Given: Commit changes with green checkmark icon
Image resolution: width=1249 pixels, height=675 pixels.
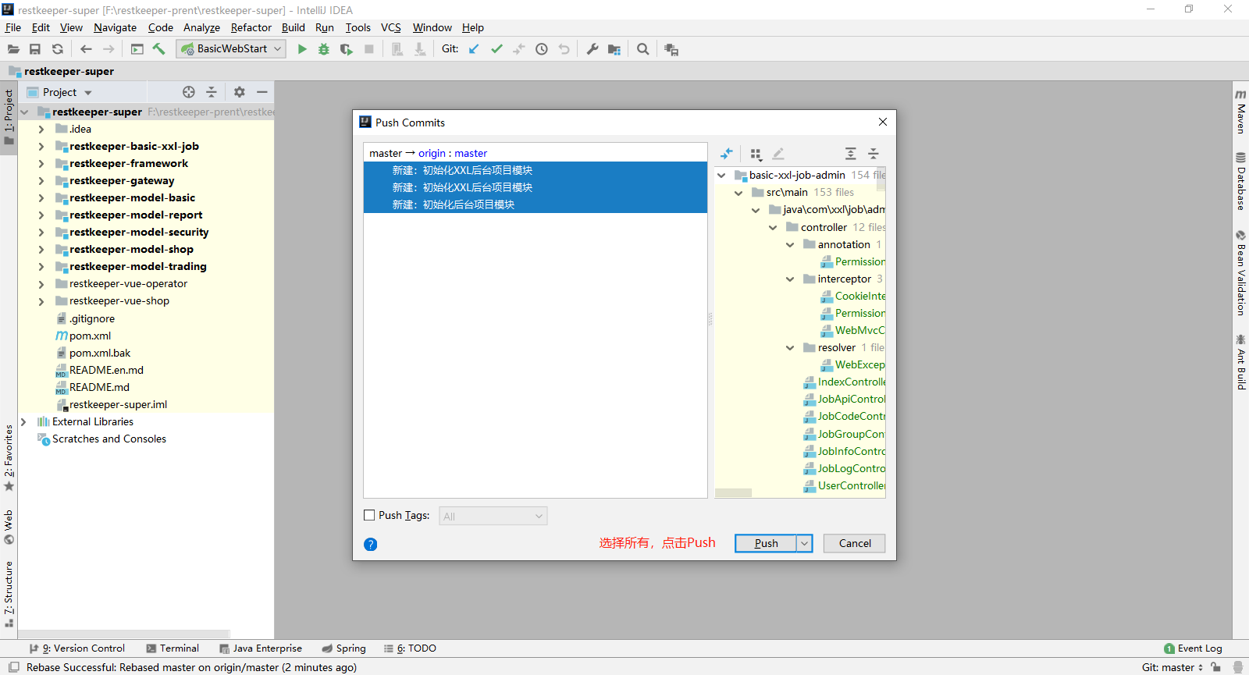Looking at the screenshot, I should [x=496, y=49].
